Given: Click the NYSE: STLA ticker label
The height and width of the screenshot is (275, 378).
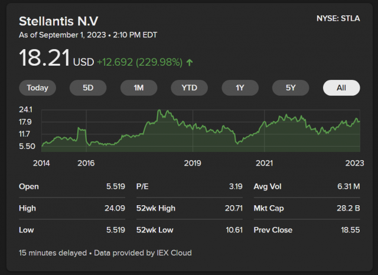Looking at the screenshot, I should (x=338, y=18).
